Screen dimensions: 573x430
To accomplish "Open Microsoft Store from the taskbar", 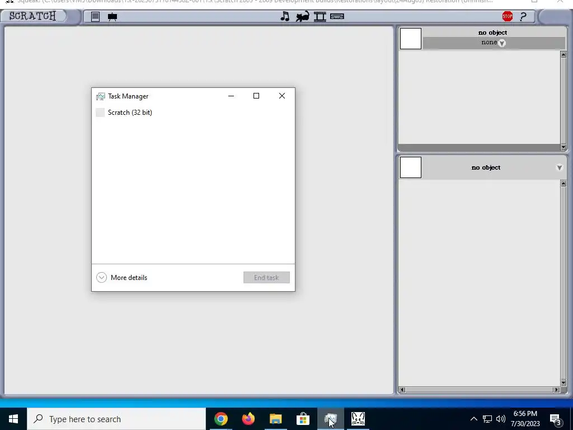I will click(303, 419).
